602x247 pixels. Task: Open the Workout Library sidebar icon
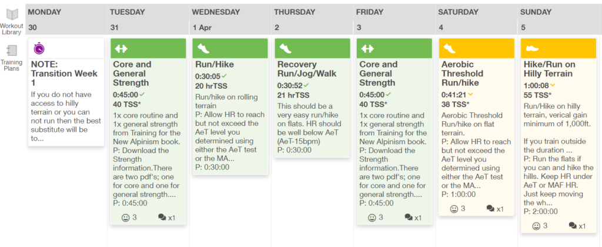pyautogui.click(x=12, y=15)
